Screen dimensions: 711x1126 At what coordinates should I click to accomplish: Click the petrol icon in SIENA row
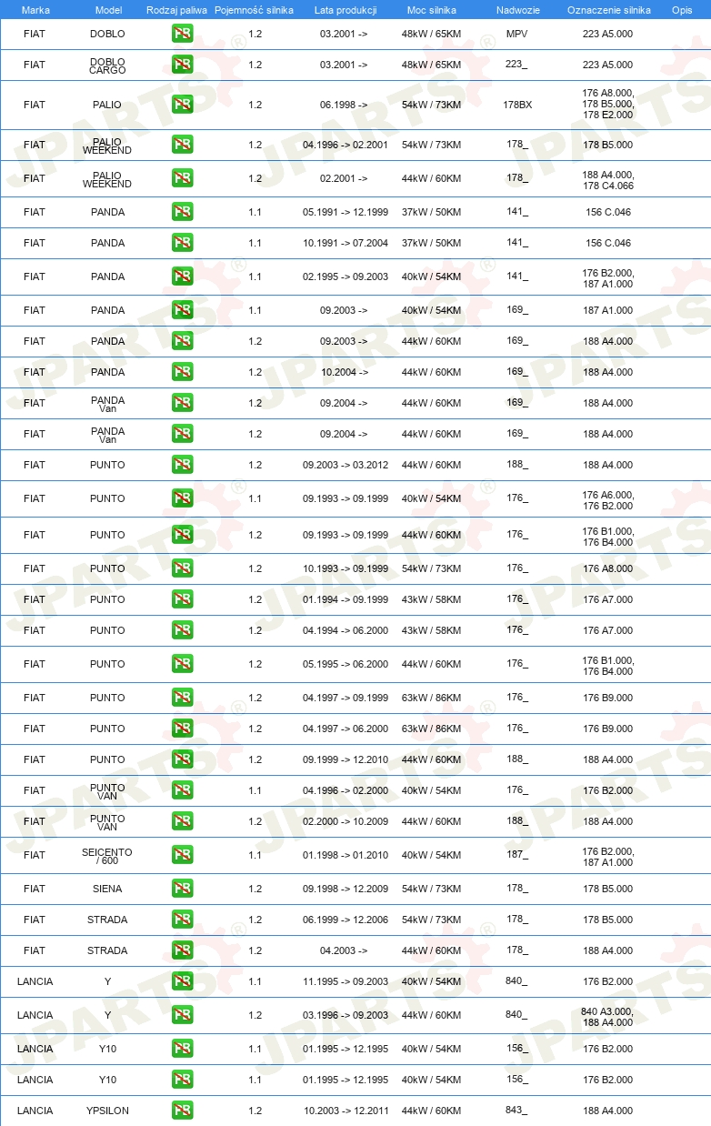click(x=182, y=889)
